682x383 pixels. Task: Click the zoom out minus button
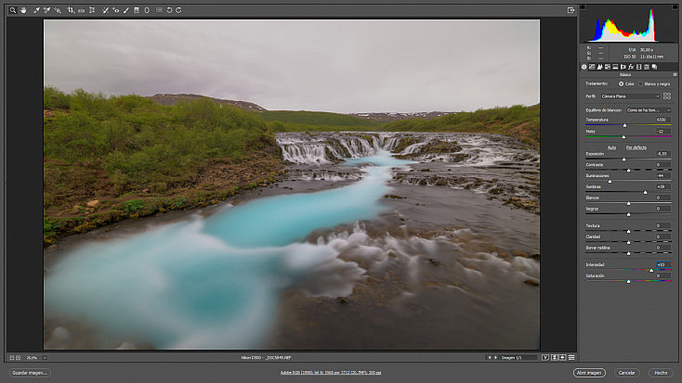coord(12,358)
